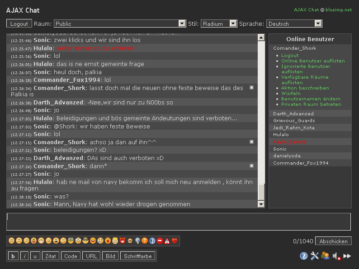Insert the crying tear emoticon

click(100, 241)
